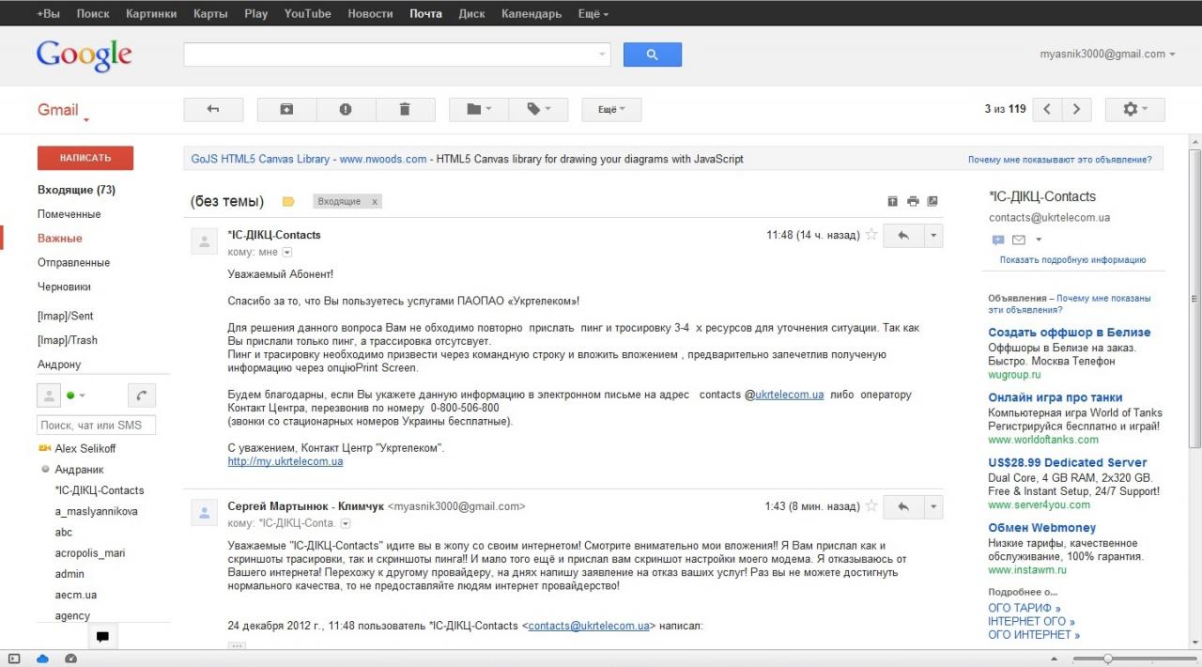Delete the conversation with the trash icon
The image size is (1202, 667).
tap(405, 110)
